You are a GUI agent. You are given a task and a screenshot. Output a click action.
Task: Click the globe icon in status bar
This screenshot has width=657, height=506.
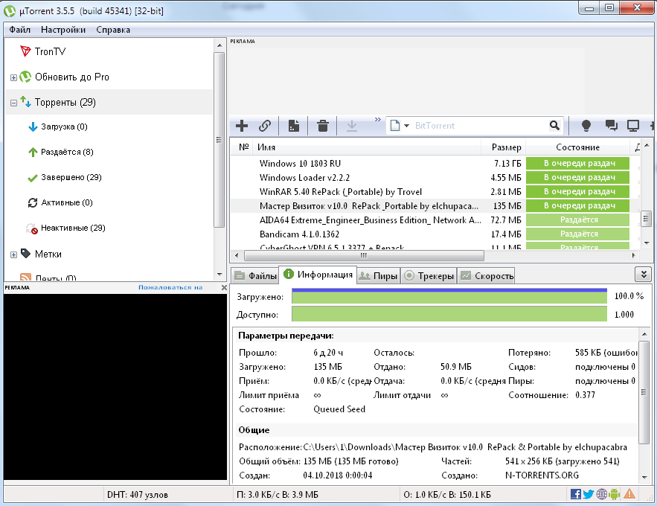click(x=602, y=494)
